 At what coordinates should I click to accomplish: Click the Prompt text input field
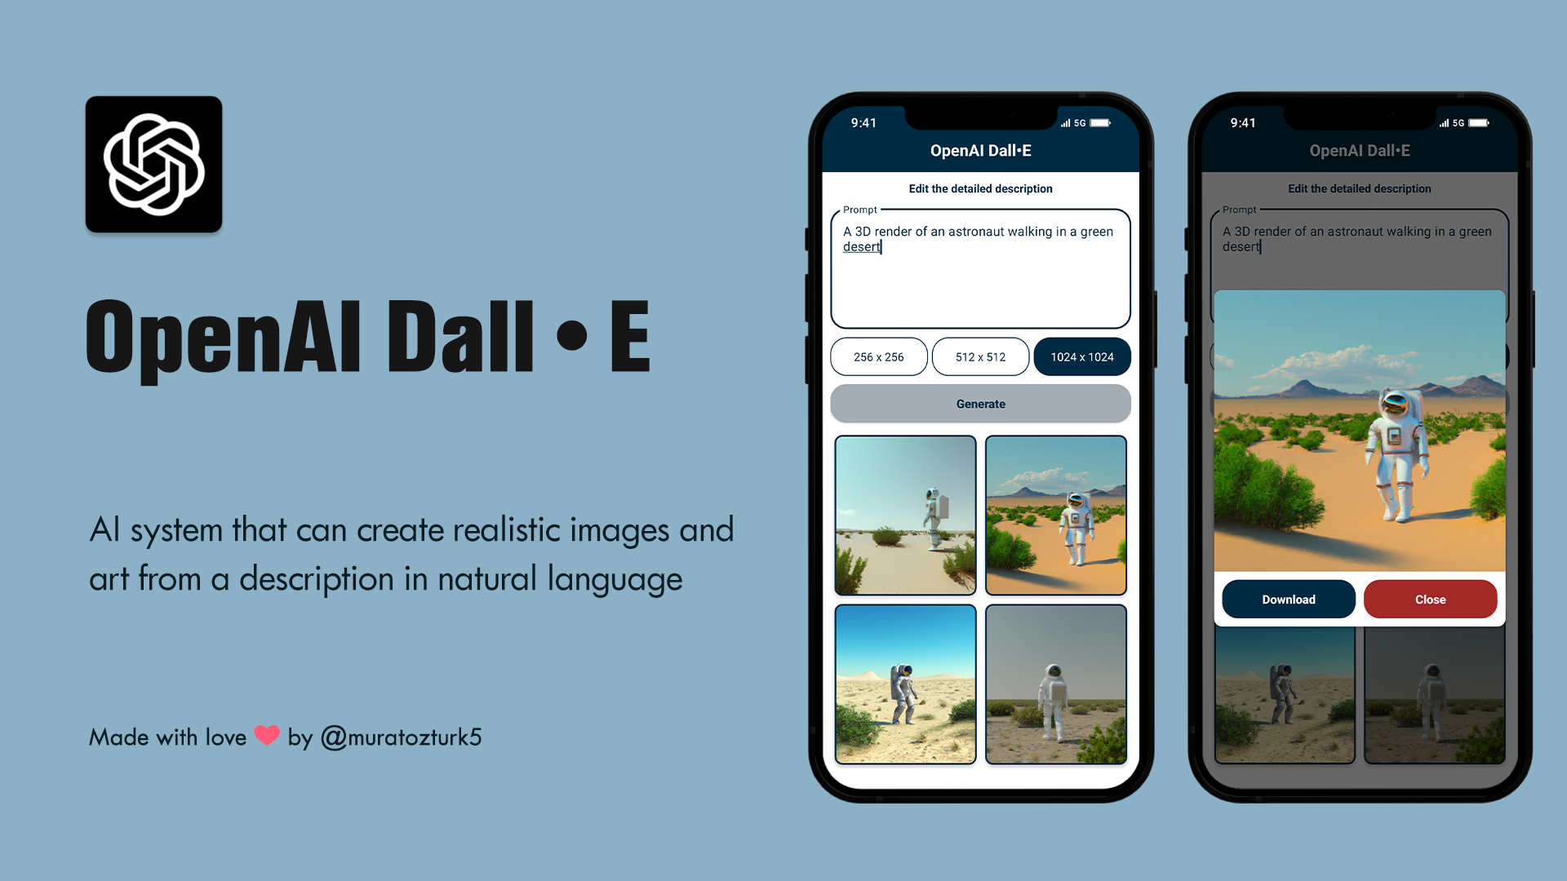click(979, 268)
